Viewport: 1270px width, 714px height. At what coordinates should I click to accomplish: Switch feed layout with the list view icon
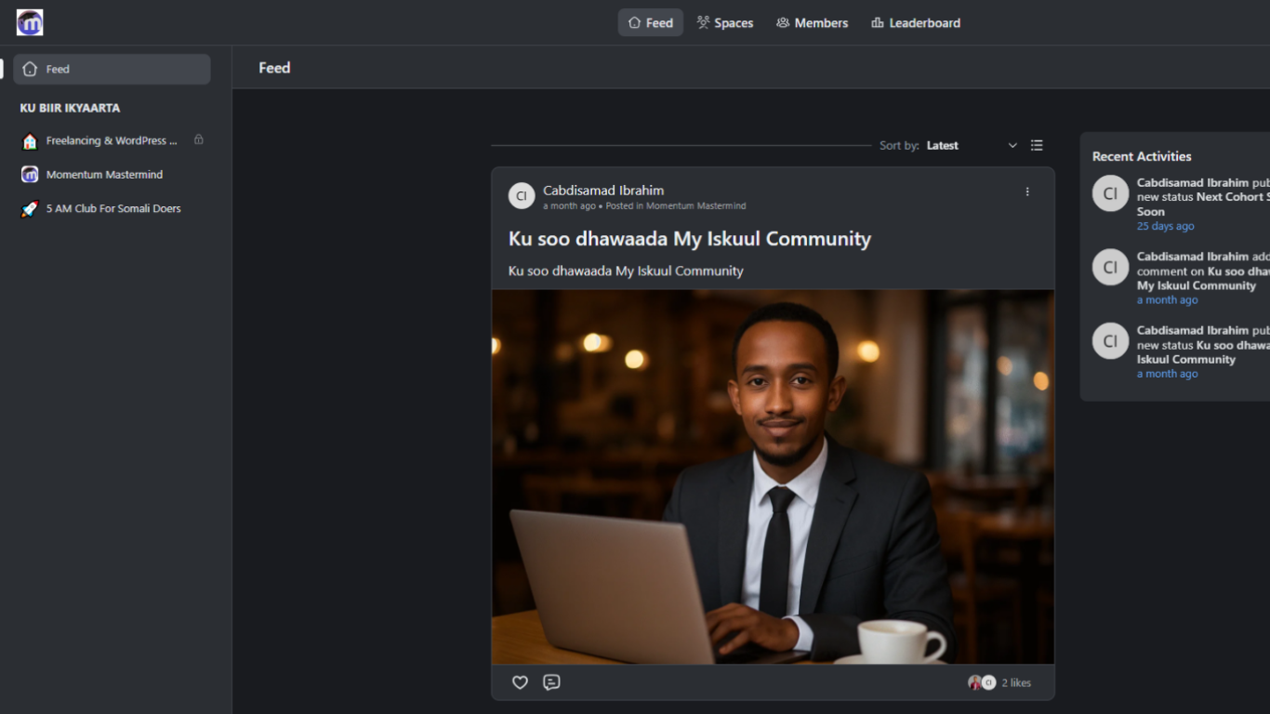click(x=1037, y=145)
